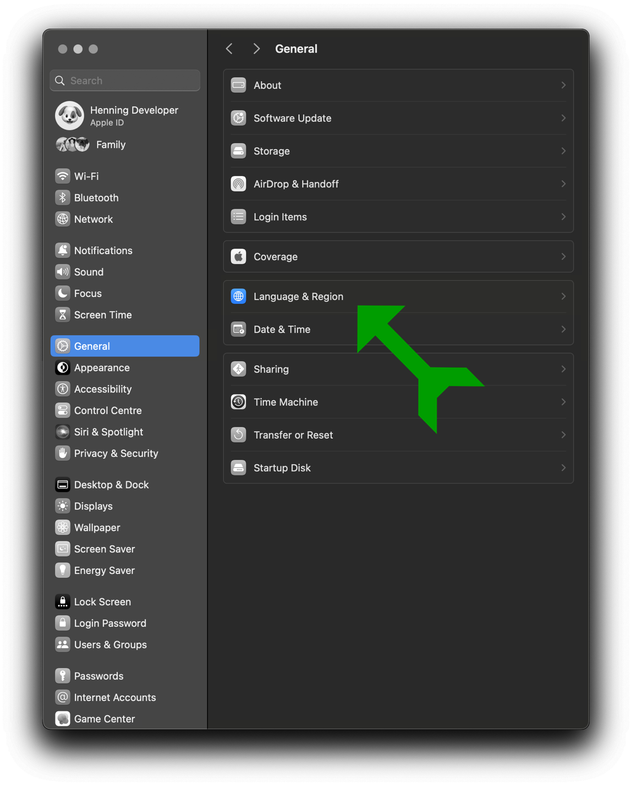Click the Coverage Apple logo icon

tap(238, 257)
